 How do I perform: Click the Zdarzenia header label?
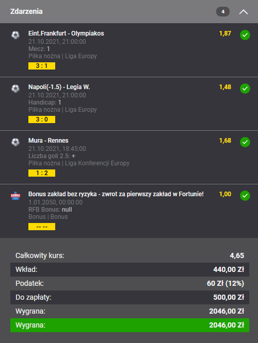tap(26, 11)
